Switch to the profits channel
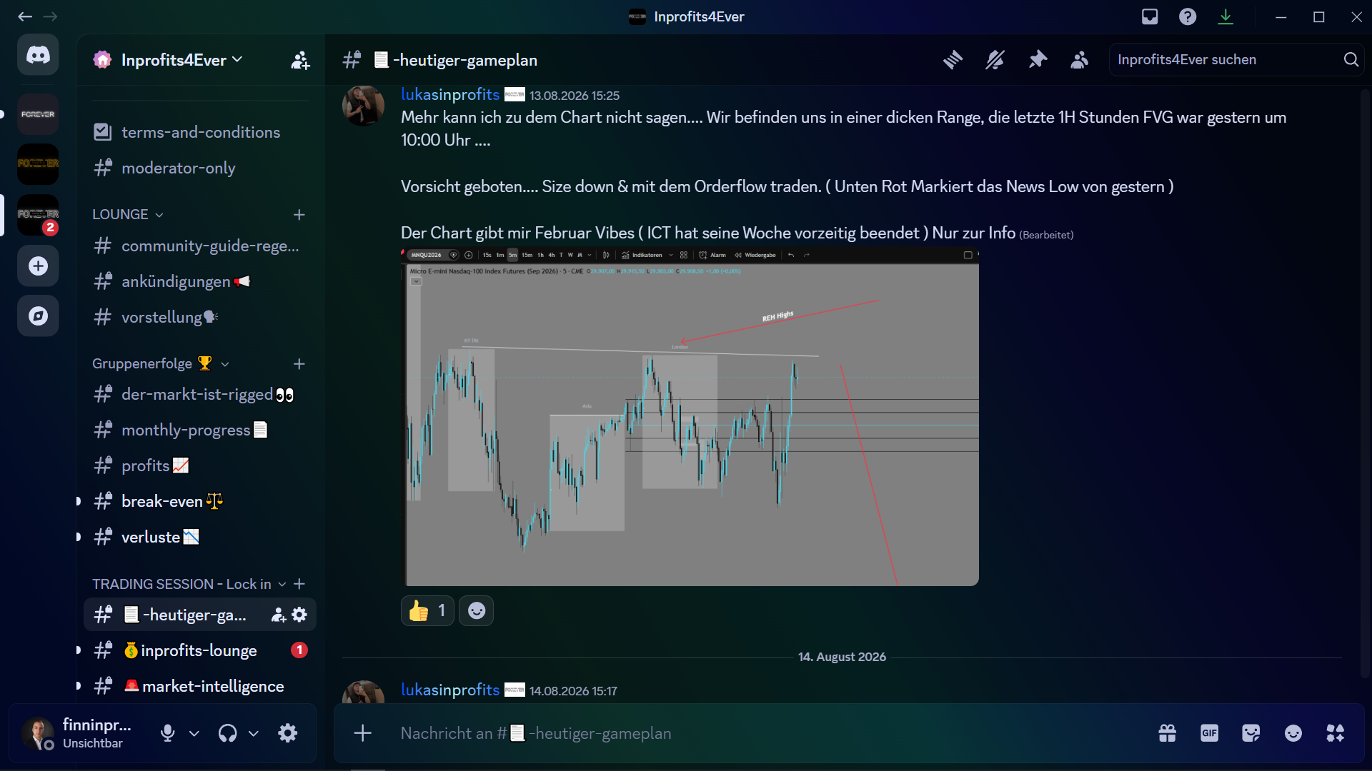This screenshot has width=1372, height=771. [x=199, y=465]
